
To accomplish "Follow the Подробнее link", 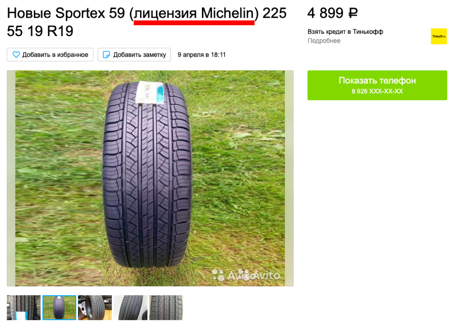I will click(x=324, y=40).
